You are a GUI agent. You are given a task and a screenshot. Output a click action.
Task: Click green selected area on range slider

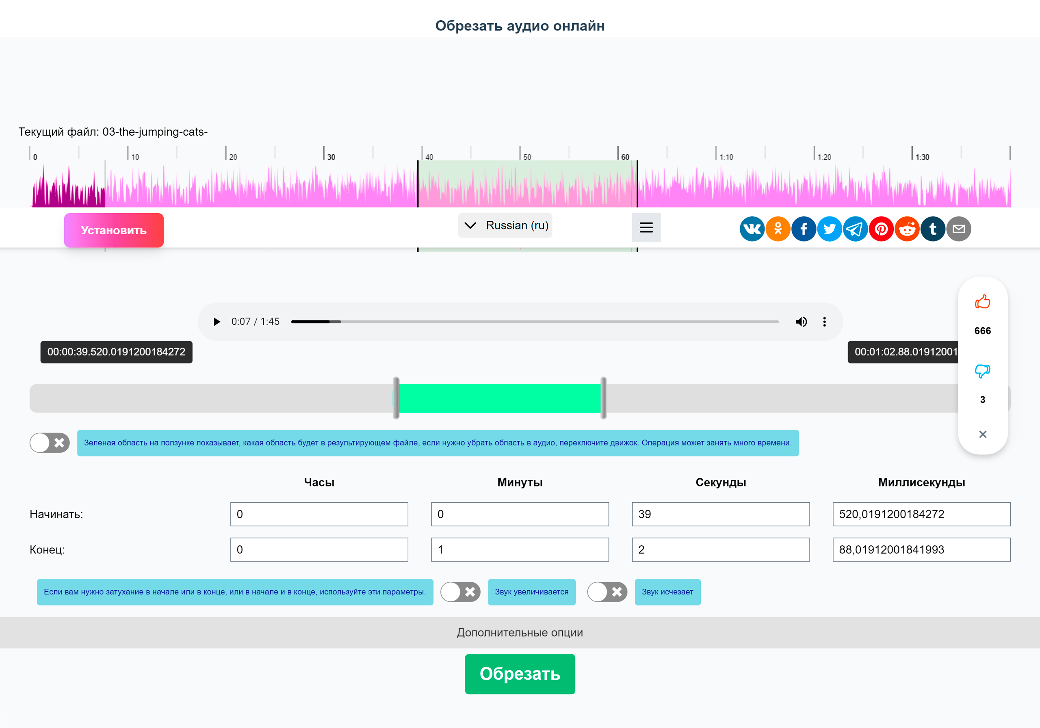coord(500,398)
